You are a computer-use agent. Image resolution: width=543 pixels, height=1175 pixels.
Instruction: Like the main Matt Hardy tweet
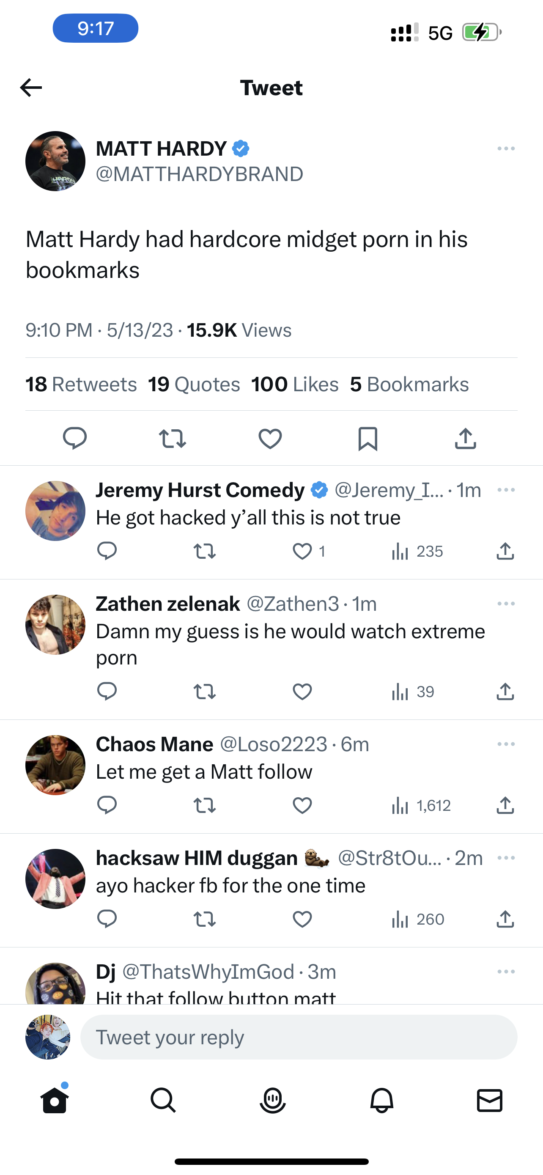(270, 439)
